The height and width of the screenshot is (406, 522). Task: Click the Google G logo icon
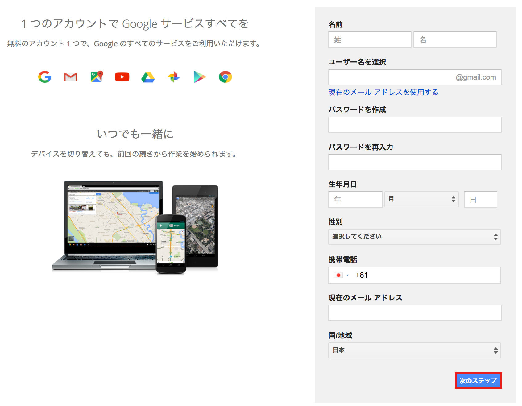[45, 77]
